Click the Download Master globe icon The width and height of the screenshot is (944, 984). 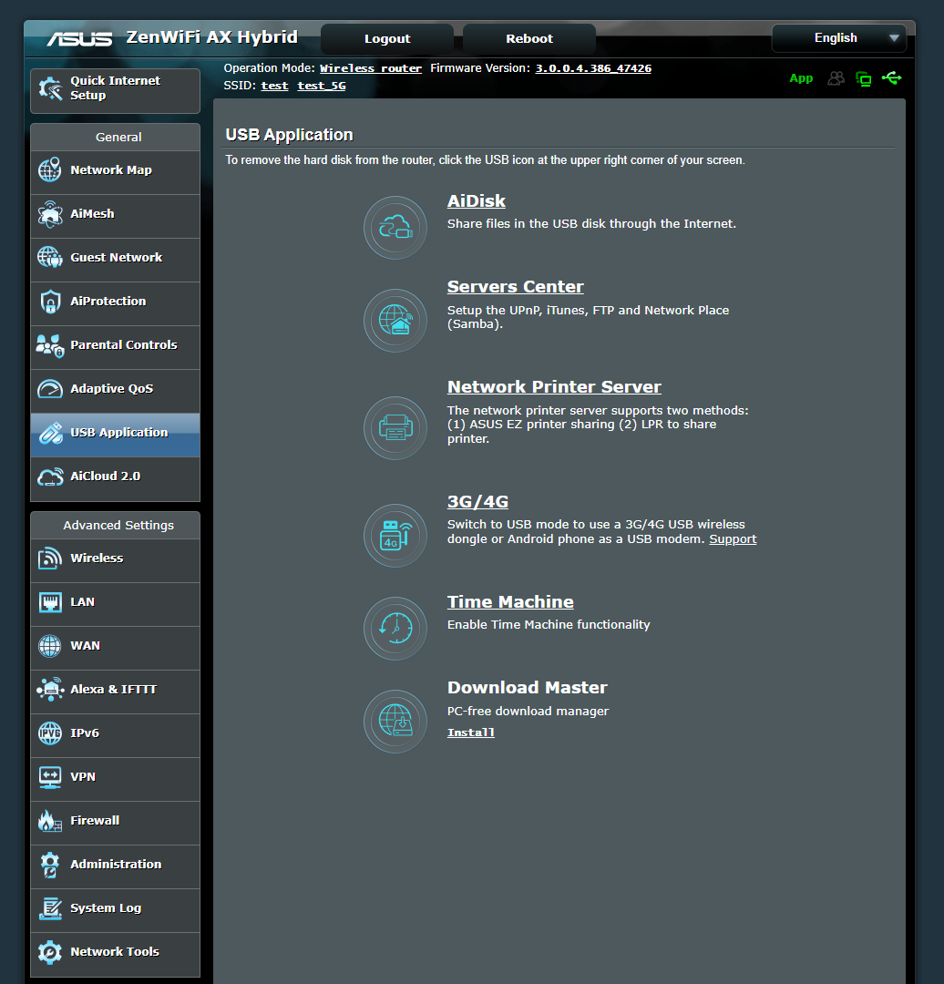coord(395,721)
